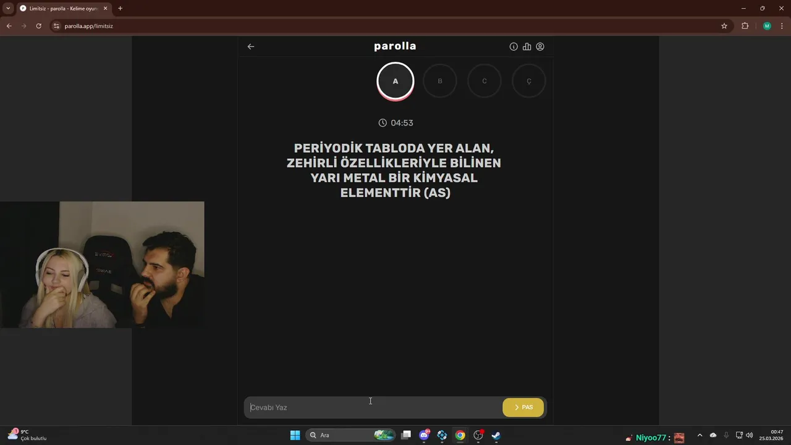Open the Windows Start menu
This screenshot has width=791, height=445.
(x=295, y=435)
